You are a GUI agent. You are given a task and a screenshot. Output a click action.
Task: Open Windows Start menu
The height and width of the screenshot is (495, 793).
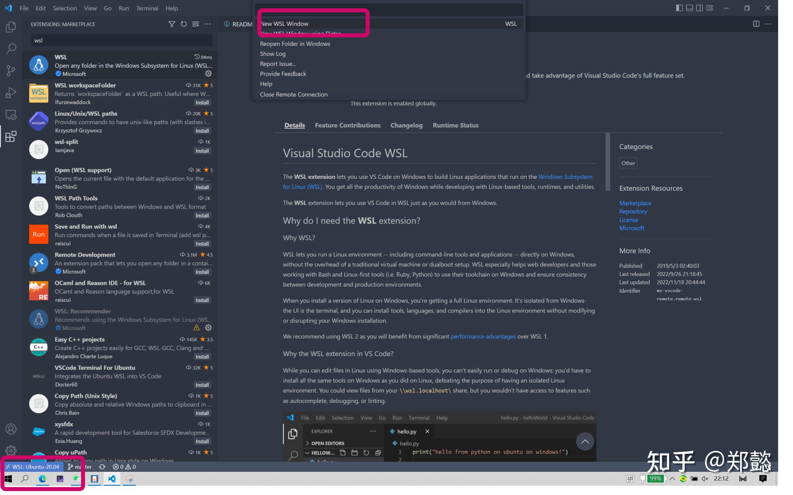pos(8,479)
